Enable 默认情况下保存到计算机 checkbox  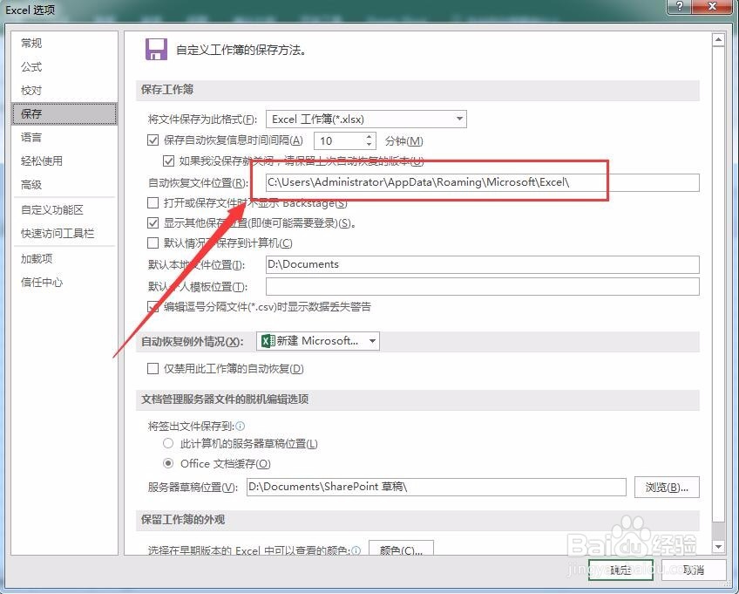pos(153,243)
